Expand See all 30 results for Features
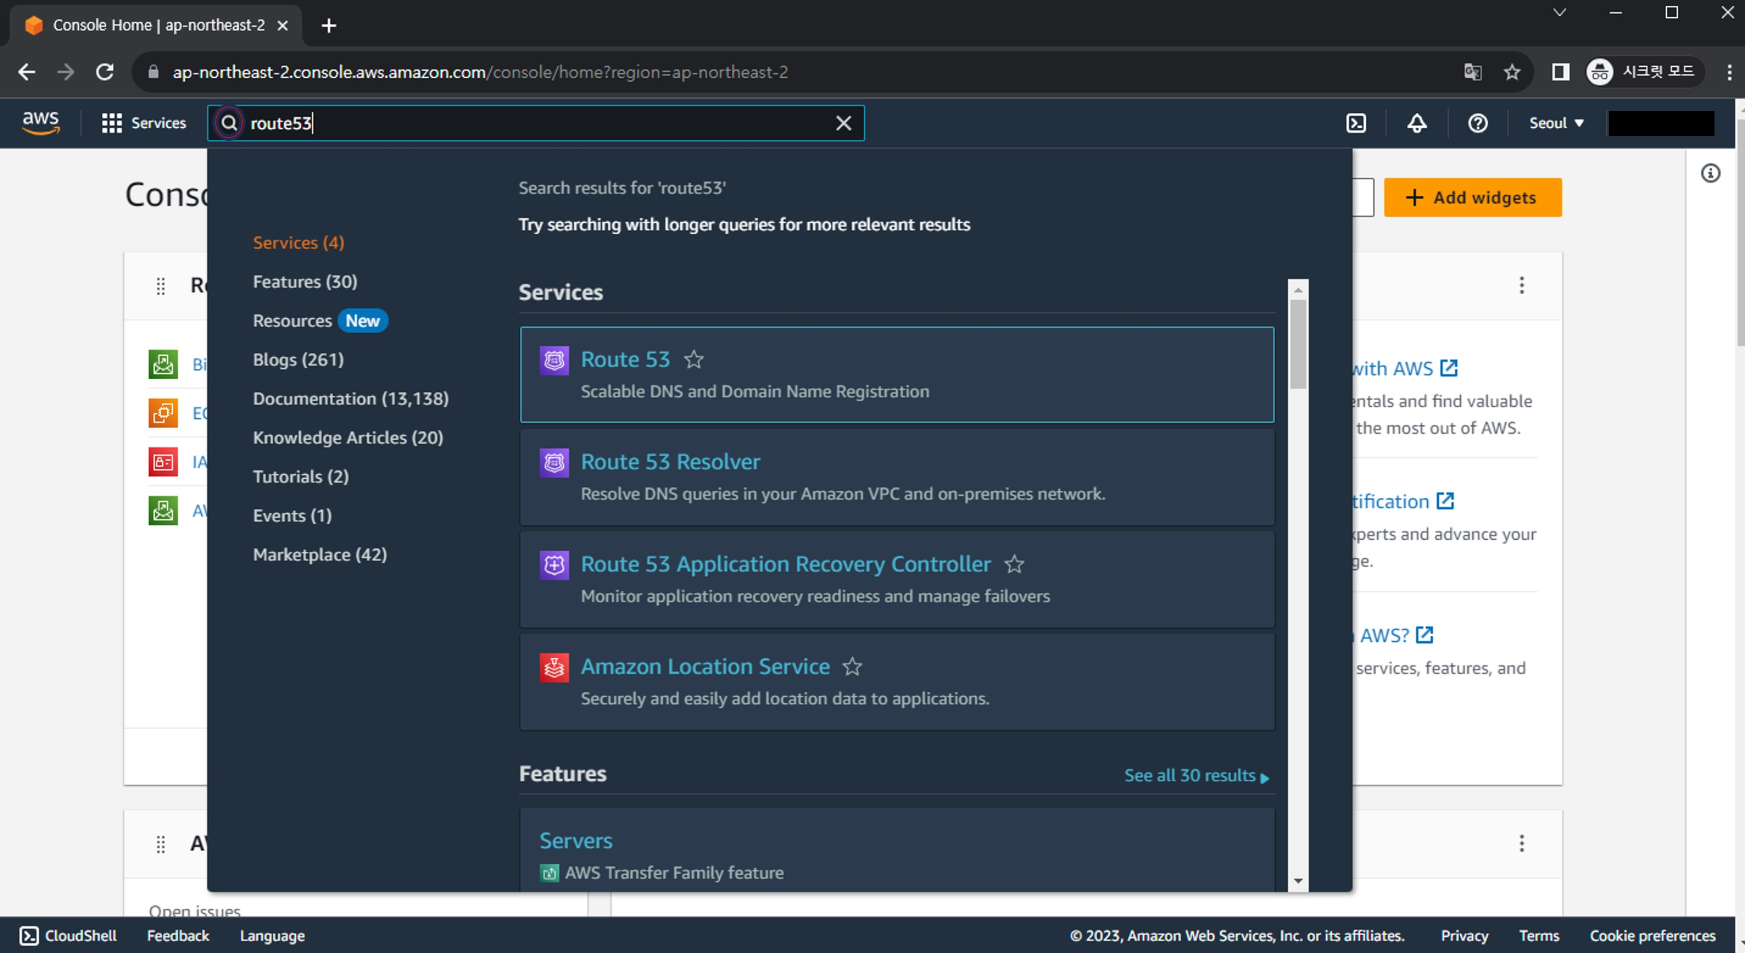The height and width of the screenshot is (953, 1745). tap(1196, 775)
